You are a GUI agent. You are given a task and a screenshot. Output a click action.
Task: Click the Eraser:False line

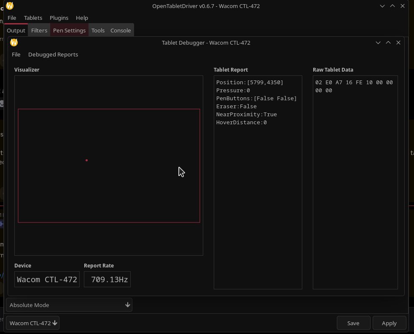237,106
